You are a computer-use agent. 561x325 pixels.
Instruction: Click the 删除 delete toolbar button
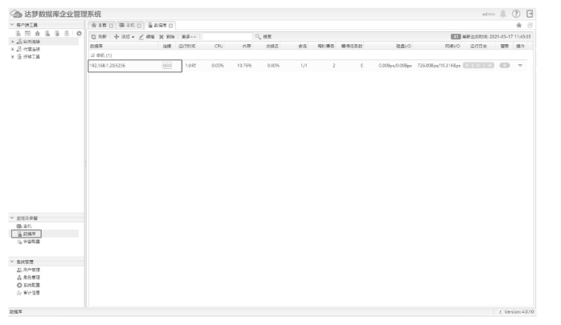(x=166, y=36)
